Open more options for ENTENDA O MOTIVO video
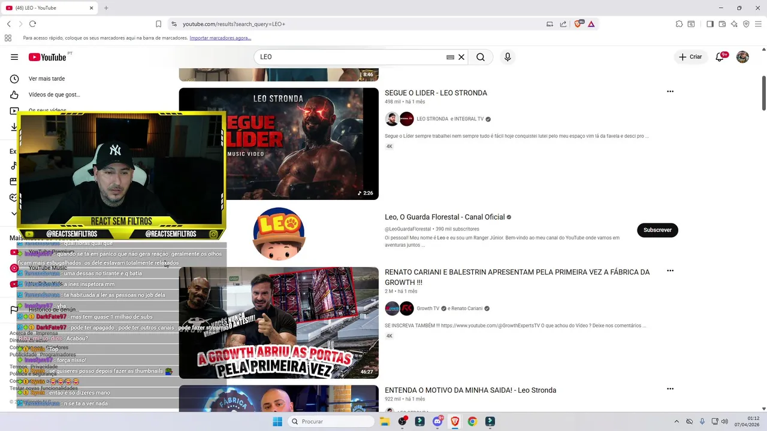 670,389
